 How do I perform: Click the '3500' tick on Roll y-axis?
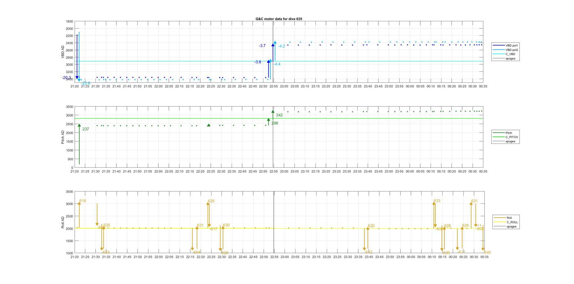[x=70, y=192]
